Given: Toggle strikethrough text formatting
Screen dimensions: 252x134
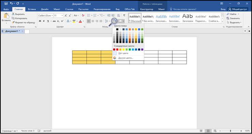Looking at the screenshot, I should [54, 21].
